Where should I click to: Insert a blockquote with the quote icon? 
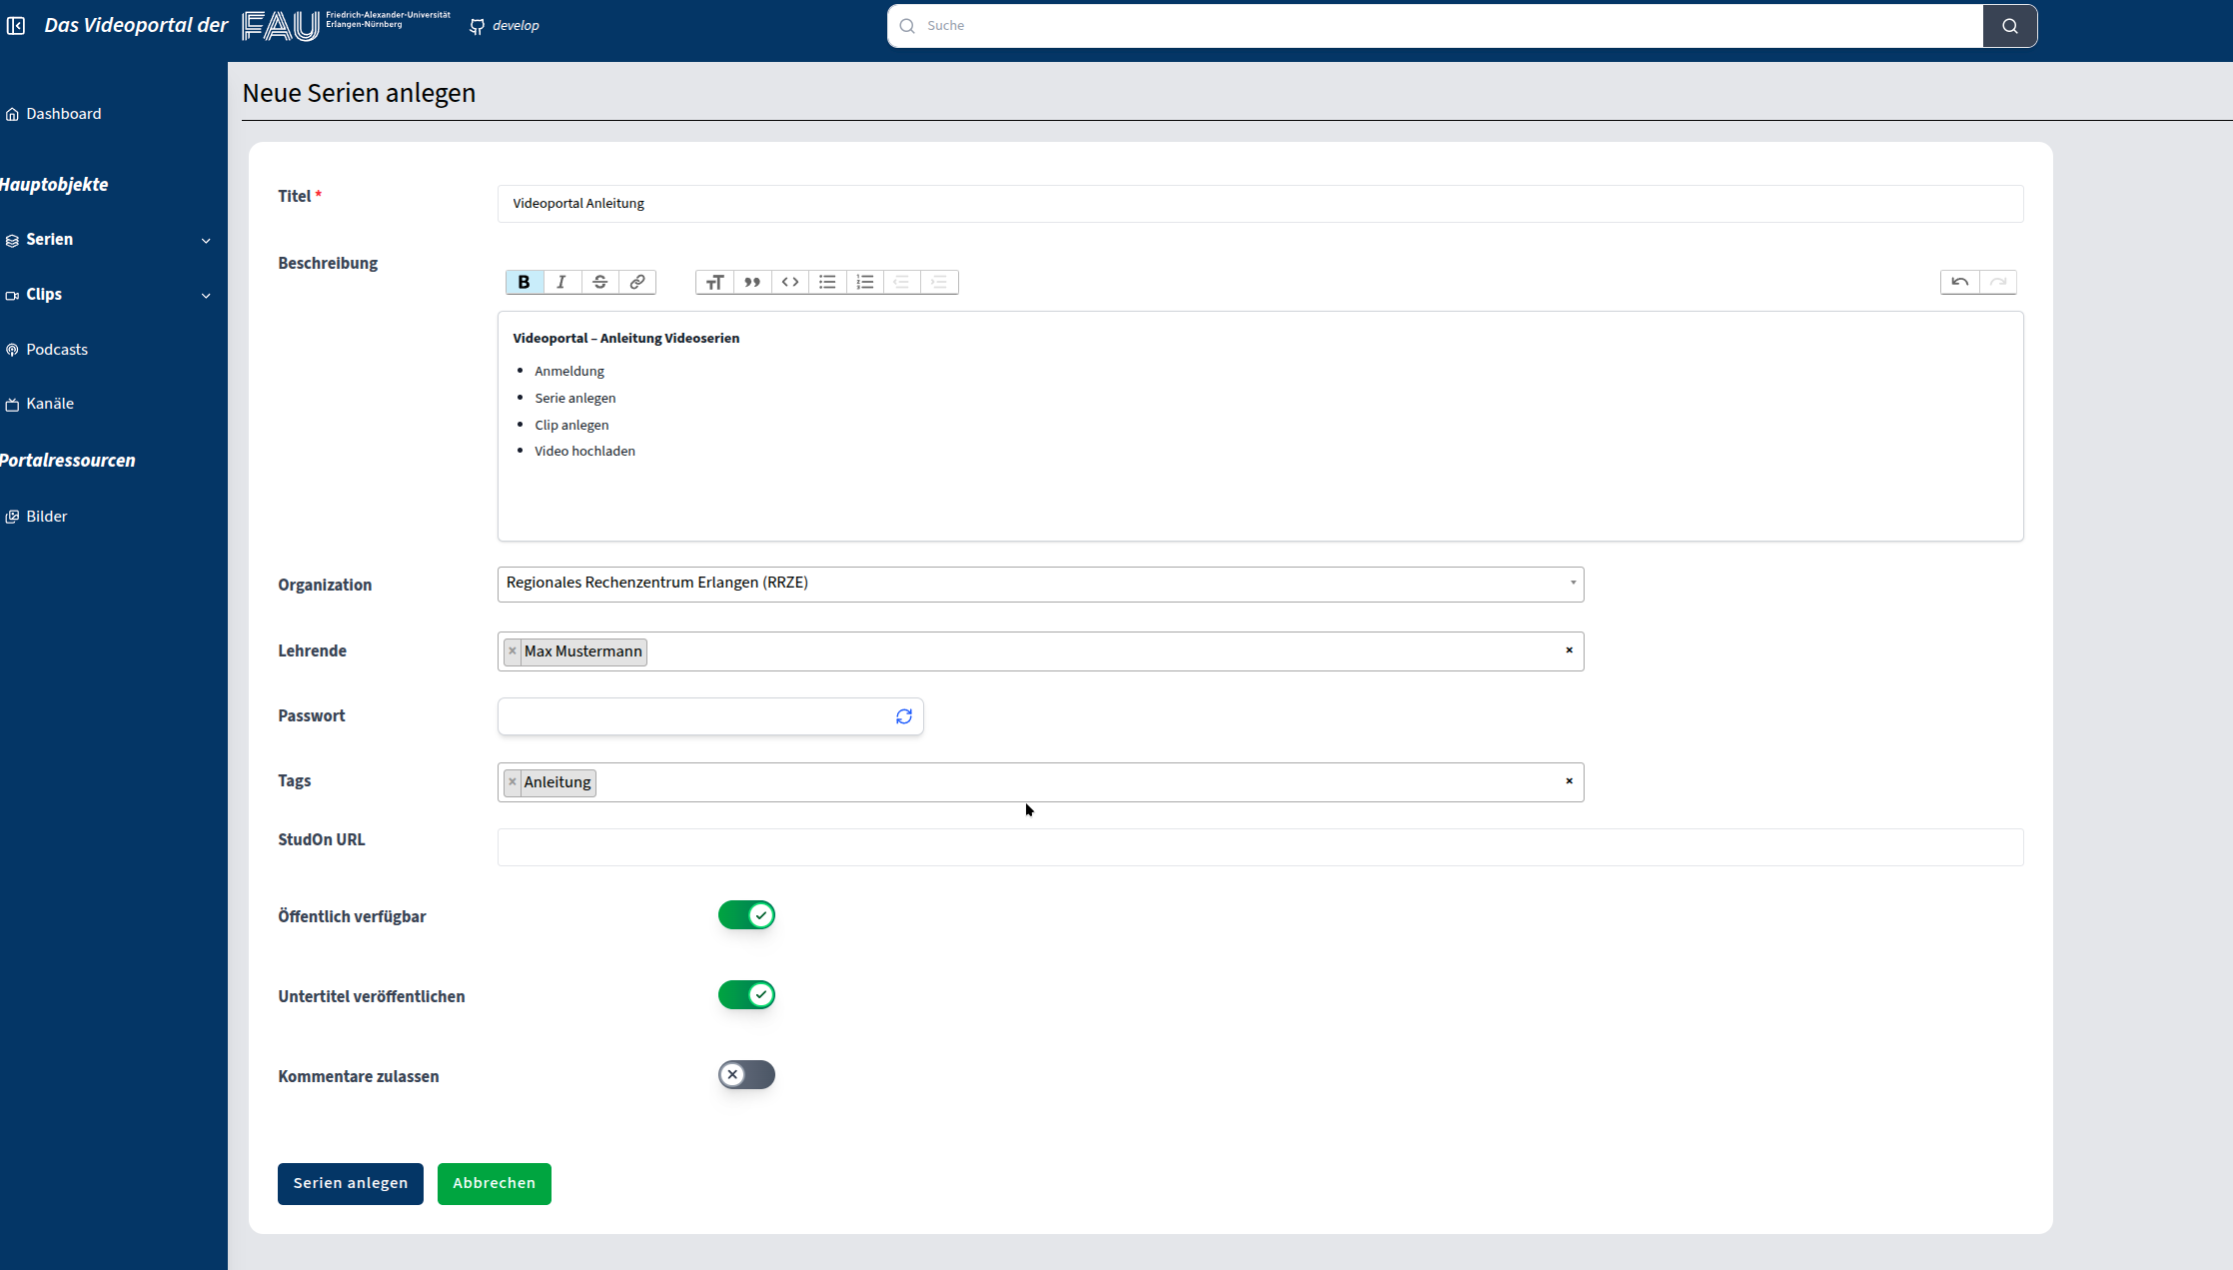(x=752, y=282)
